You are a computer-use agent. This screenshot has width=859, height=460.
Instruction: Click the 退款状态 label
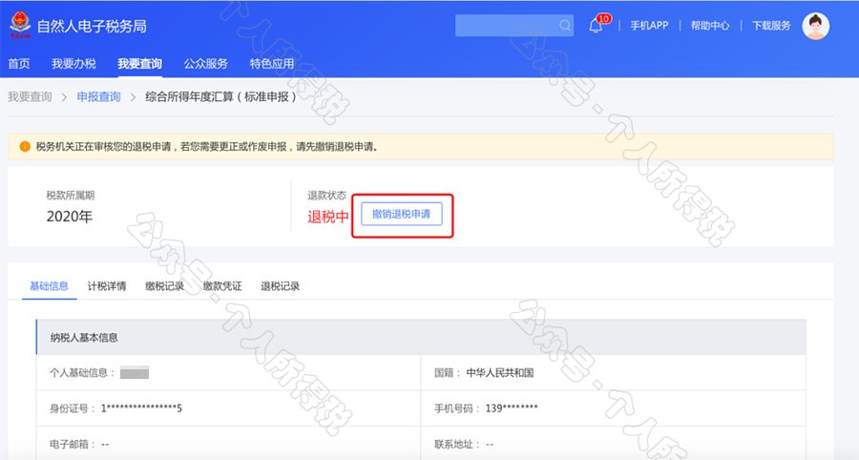[x=326, y=196]
